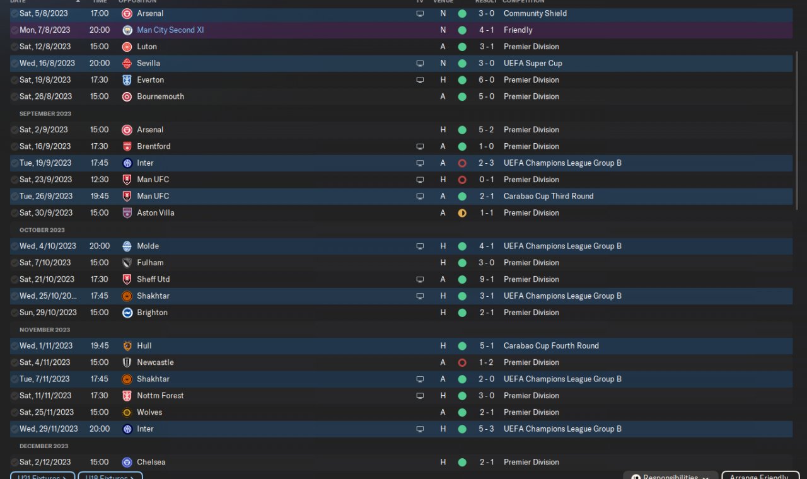
Task: Click the Molde club badge icon
Action: pyautogui.click(x=127, y=246)
